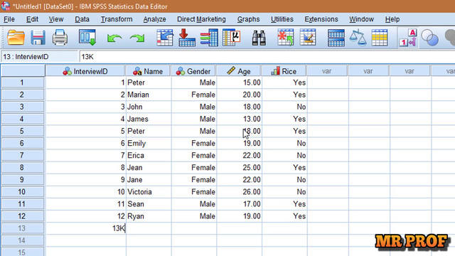Select the Age cell '15.00'
This screenshot has height=256, width=455.
click(239, 82)
